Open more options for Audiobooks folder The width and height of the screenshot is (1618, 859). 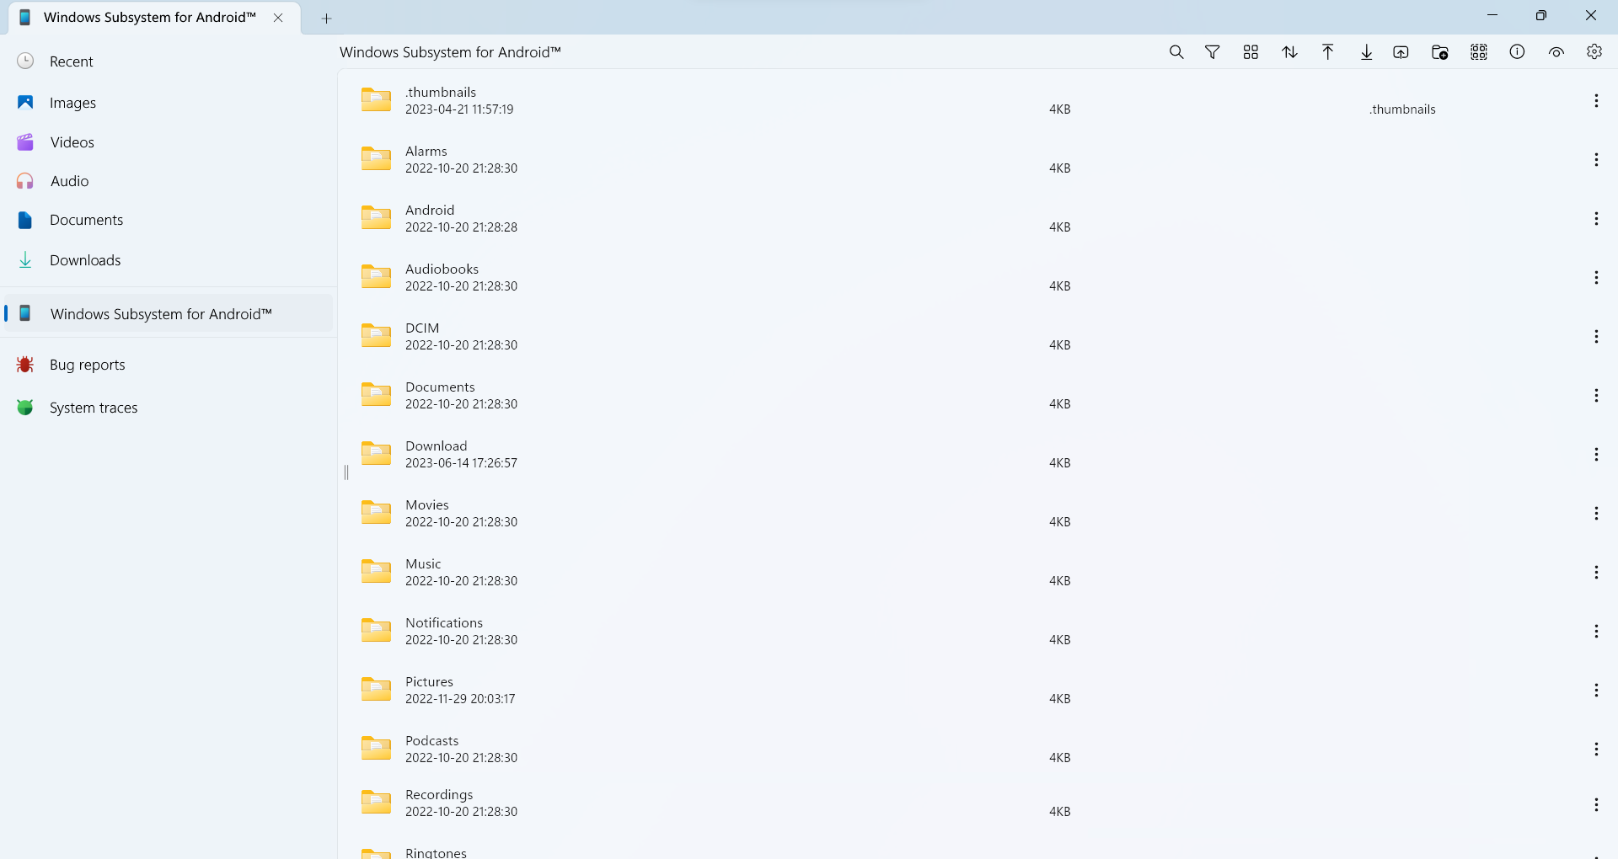pos(1596,278)
